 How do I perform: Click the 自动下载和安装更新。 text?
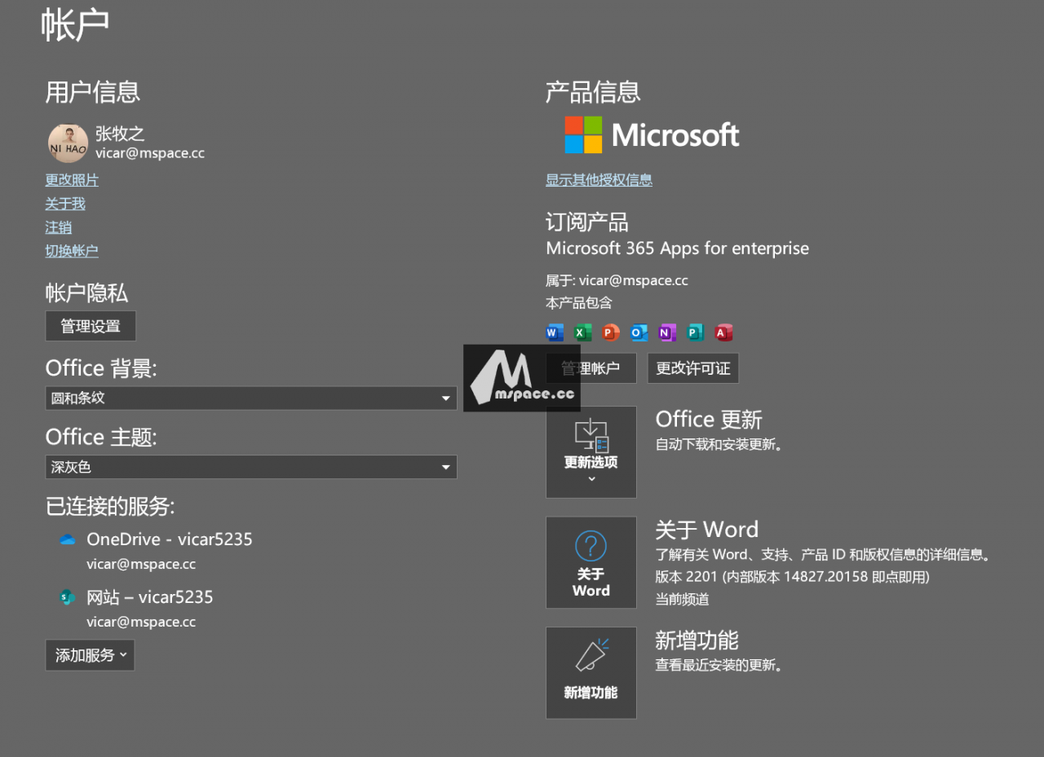click(x=719, y=445)
